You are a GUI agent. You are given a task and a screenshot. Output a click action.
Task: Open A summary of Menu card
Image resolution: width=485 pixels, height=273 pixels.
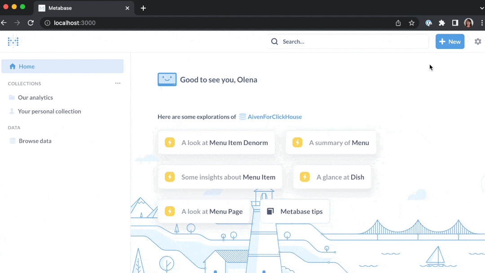(x=331, y=142)
